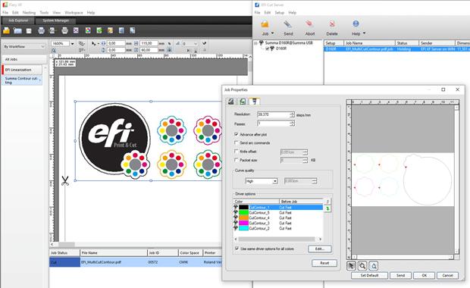Enable the Packet size checkbox

(237, 160)
